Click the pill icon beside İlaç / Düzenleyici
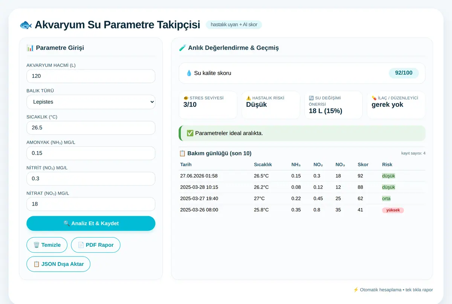The width and height of the screenshot is (452, 304). [x=374, y=98]
